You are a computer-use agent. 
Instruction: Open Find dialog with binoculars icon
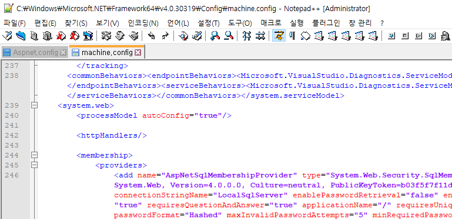pos(183,36)
